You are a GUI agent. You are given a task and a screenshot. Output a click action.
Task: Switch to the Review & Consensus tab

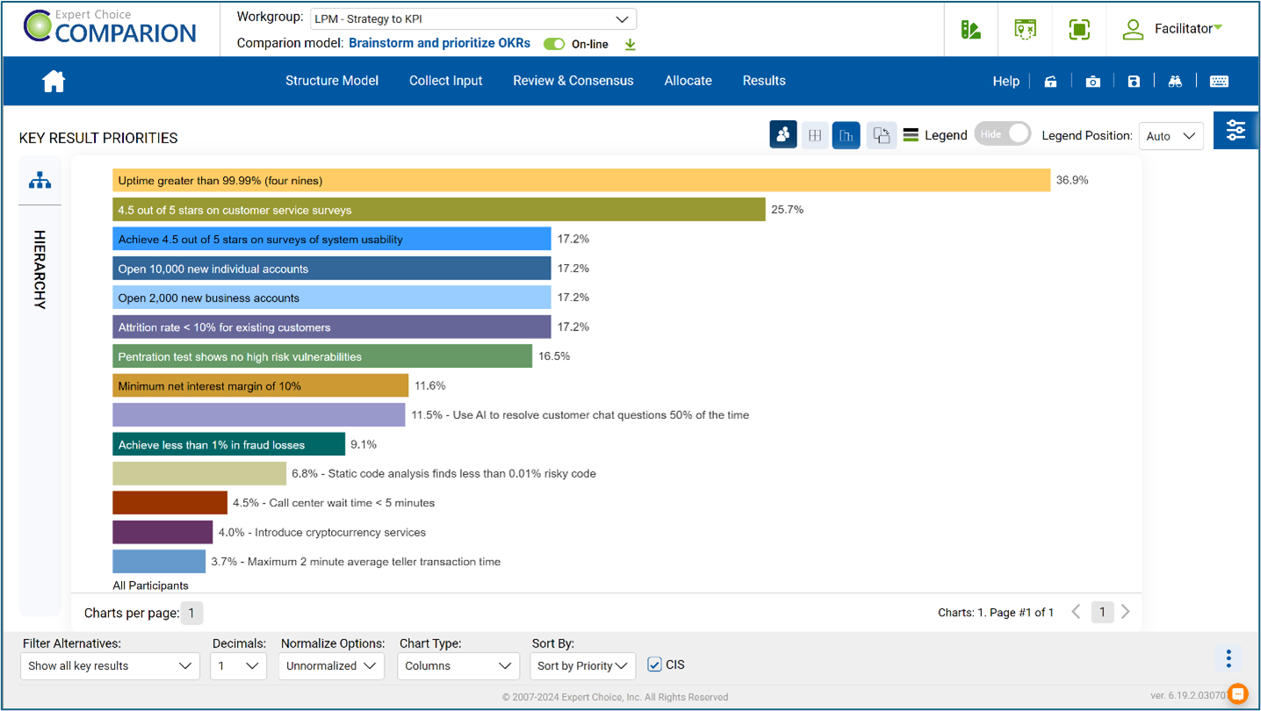[x=573, y=81]
